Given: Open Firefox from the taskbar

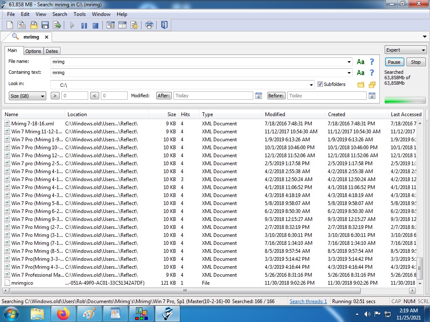Looking at the screenshot, I should point(64,314).
